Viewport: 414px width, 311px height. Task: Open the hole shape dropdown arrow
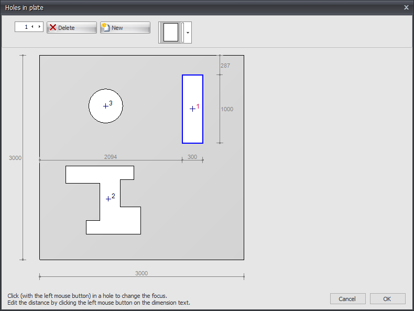[x=188, y=33]
